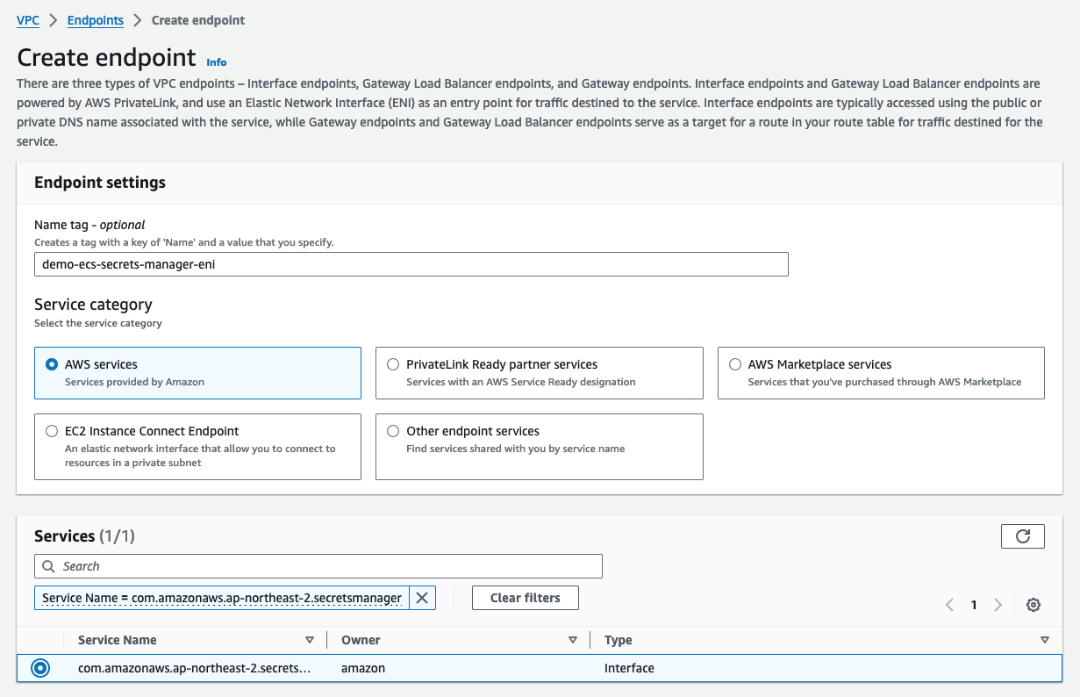Screen dimensions: 1080x697
Task: Remove the Service Name filter token
Action: click(x=421, y=598)
